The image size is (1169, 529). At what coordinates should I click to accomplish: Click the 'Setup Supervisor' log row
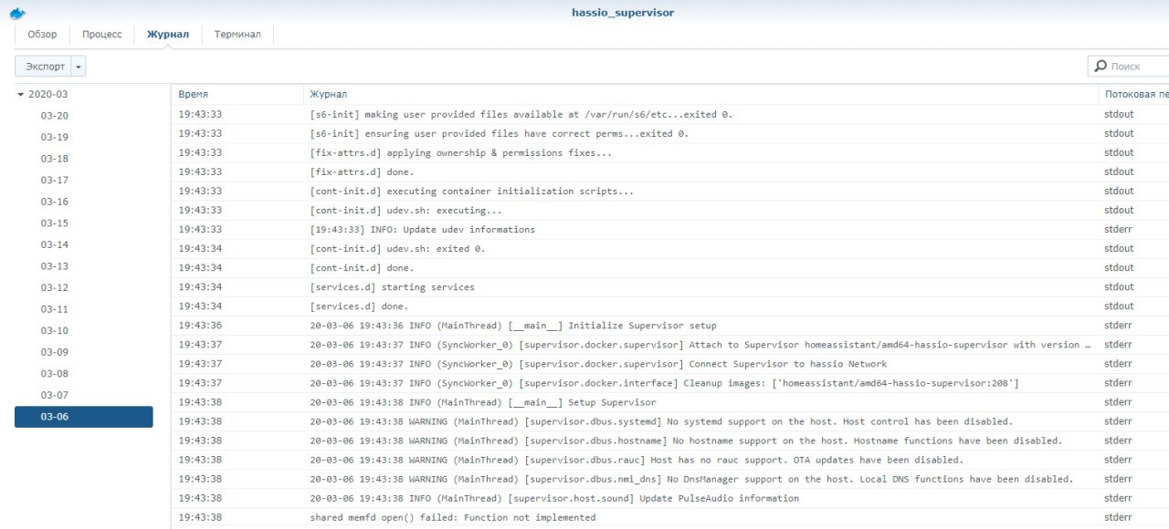click(670, 401)
